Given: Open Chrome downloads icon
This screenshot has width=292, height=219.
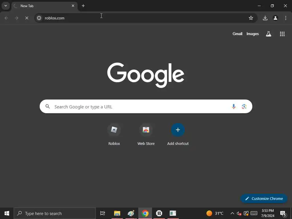Looking at the screenshot, I should 265,18.
